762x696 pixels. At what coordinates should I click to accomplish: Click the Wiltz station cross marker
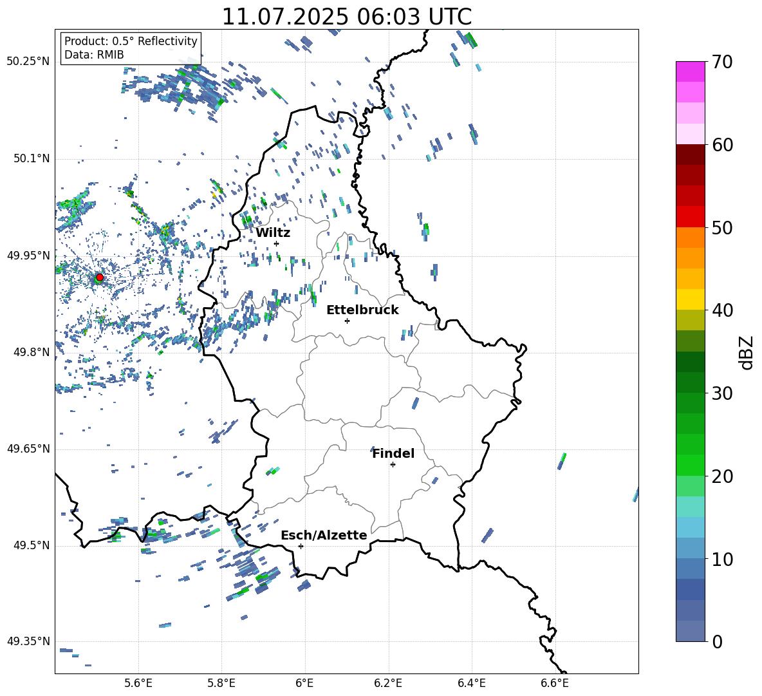(x=277, y=243)
